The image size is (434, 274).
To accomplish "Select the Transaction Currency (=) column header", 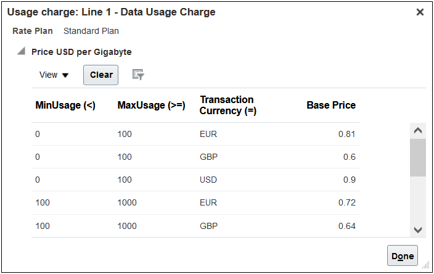I will (x=227, y=105).
